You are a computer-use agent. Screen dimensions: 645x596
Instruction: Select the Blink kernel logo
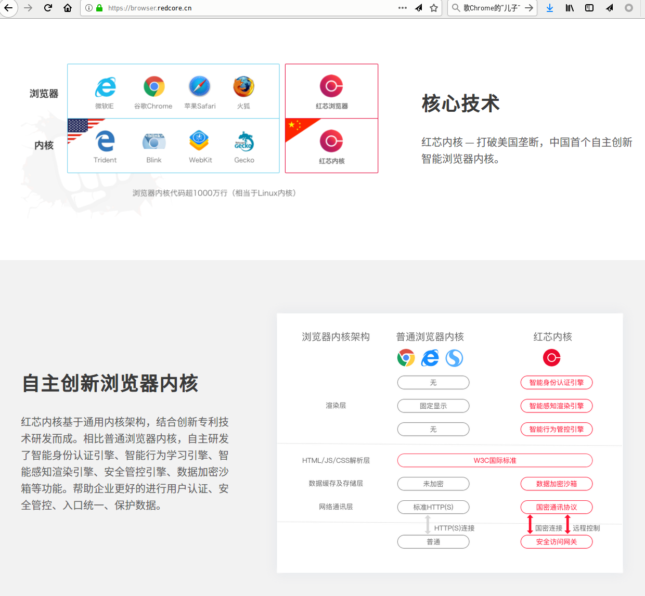(x=154, y=141)
